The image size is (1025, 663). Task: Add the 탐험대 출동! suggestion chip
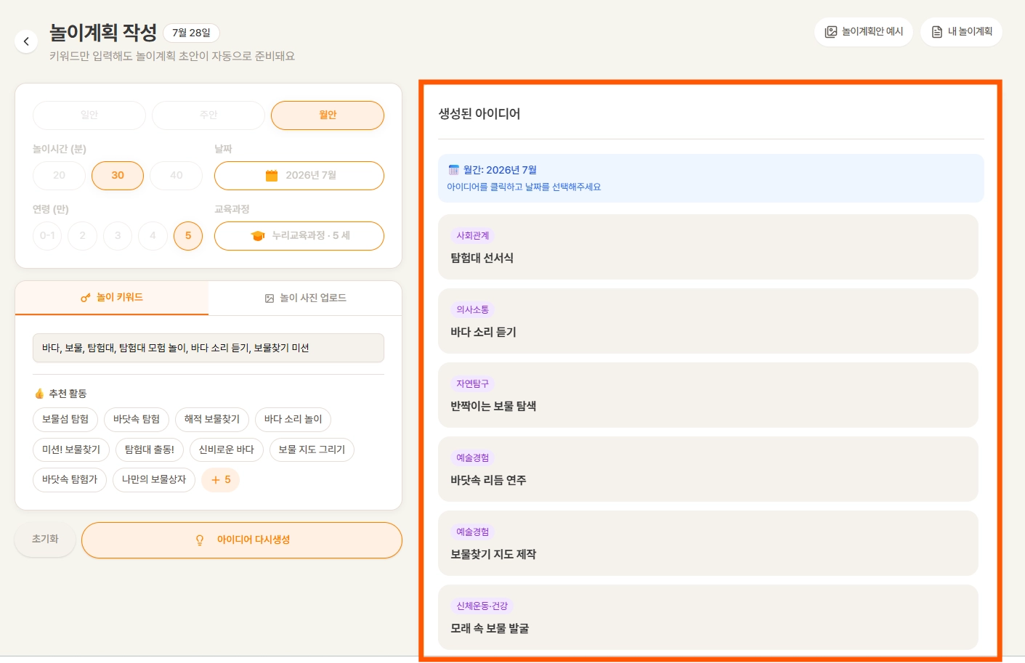pyautogui.click(x=150, y=450)
